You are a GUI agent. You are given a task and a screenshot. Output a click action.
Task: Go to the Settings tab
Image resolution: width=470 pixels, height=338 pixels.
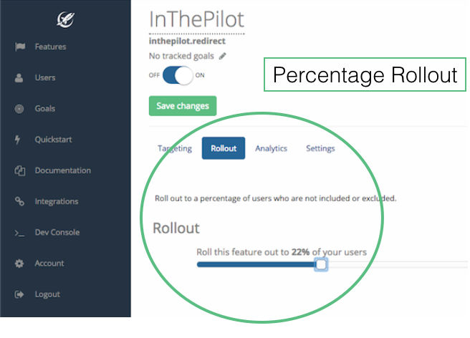point(320,148)
